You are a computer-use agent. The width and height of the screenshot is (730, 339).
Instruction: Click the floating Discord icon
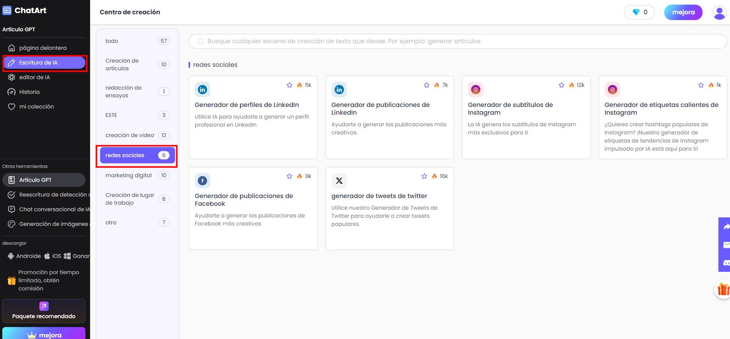coord(726,263)
